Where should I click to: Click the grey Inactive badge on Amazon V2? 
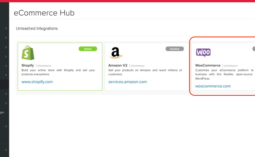175,49
